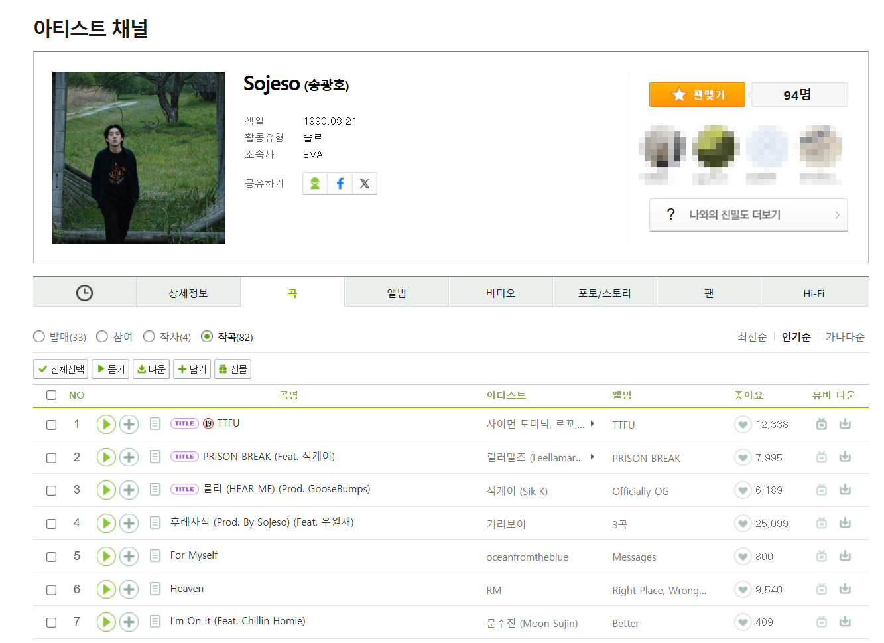Share artist on Facebook
Screen dimensions: 884x643
coord(340,184)
